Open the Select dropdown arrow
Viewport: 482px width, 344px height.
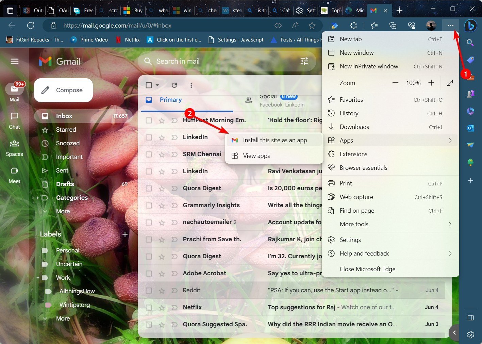[157, 85]
